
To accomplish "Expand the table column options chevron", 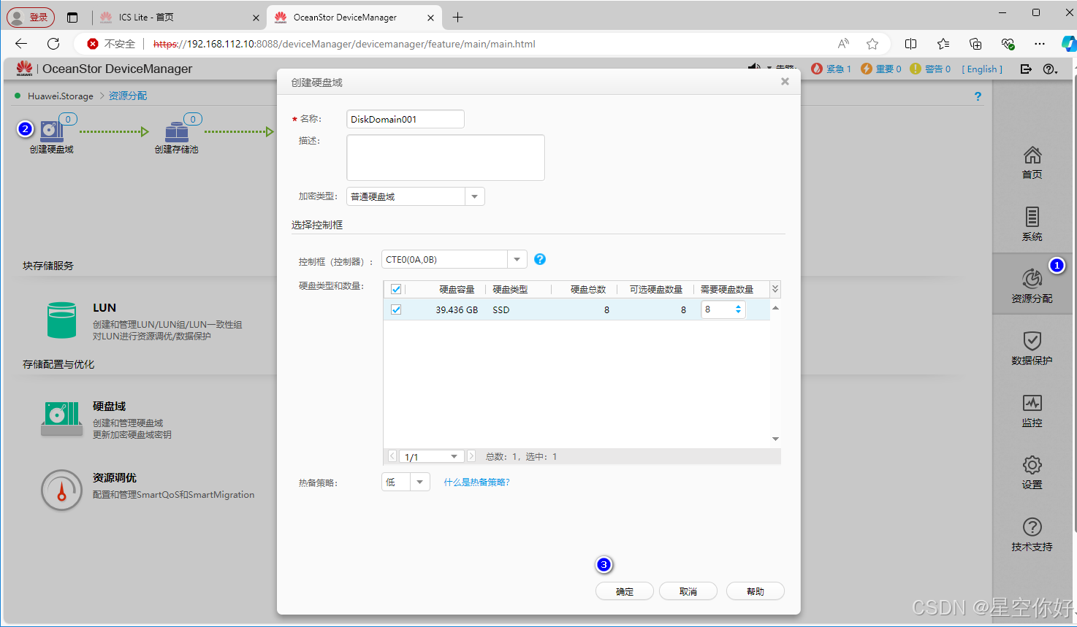I will [775, 289].
